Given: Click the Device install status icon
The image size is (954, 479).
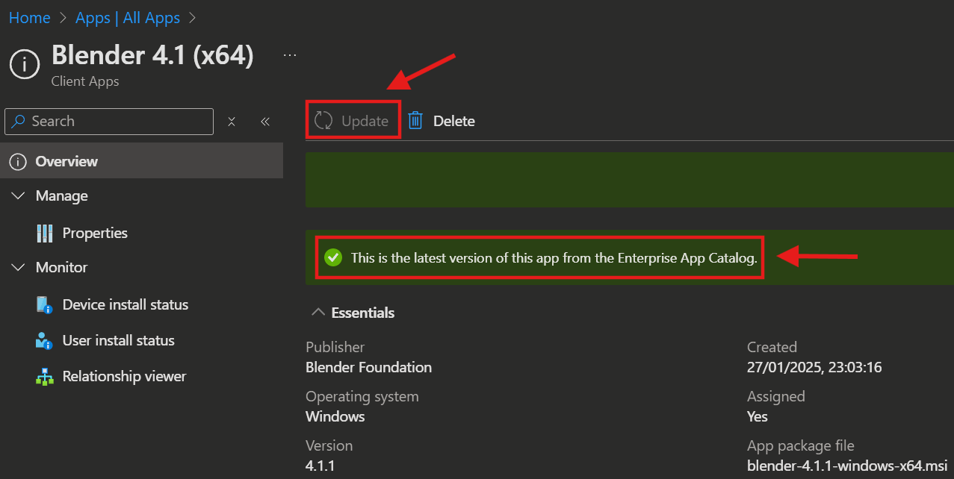Looking at the screenshot, I should pos(45,304).
